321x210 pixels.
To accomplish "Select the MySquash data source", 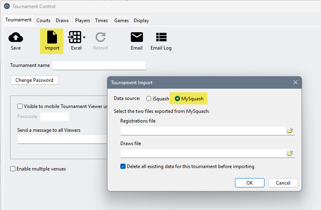I will pos(177,99).
